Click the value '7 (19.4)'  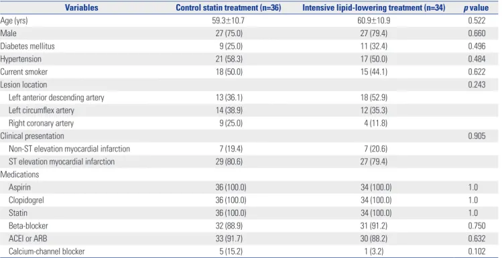point(231,149)
